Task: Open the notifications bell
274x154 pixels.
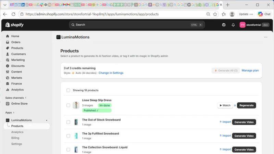Action: pos(233,25)
